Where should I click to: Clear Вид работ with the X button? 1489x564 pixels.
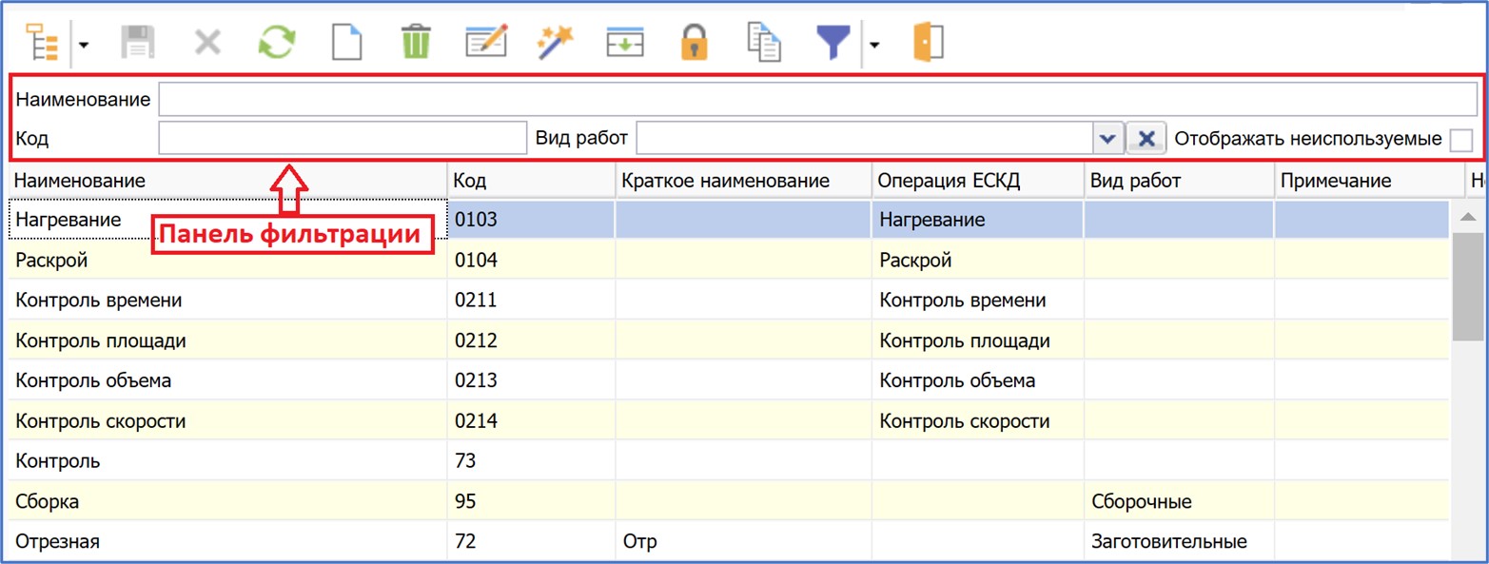click(x=1146, y=139)
